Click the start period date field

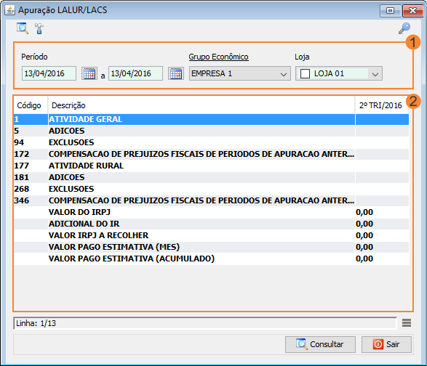click(49, 73)
